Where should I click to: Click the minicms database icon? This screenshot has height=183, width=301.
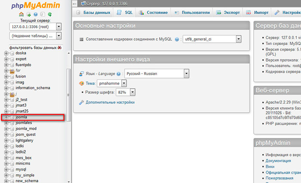tap(12, 164)
